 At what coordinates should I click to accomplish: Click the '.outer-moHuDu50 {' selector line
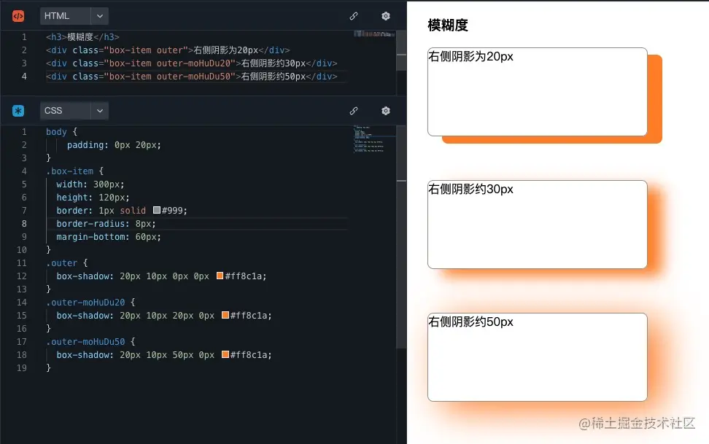click(90, 342)
